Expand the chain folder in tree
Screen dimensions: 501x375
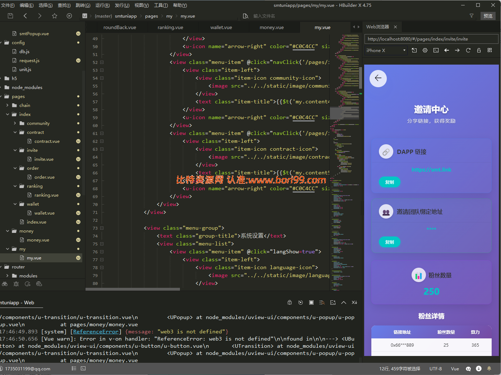tap(8, 105)
